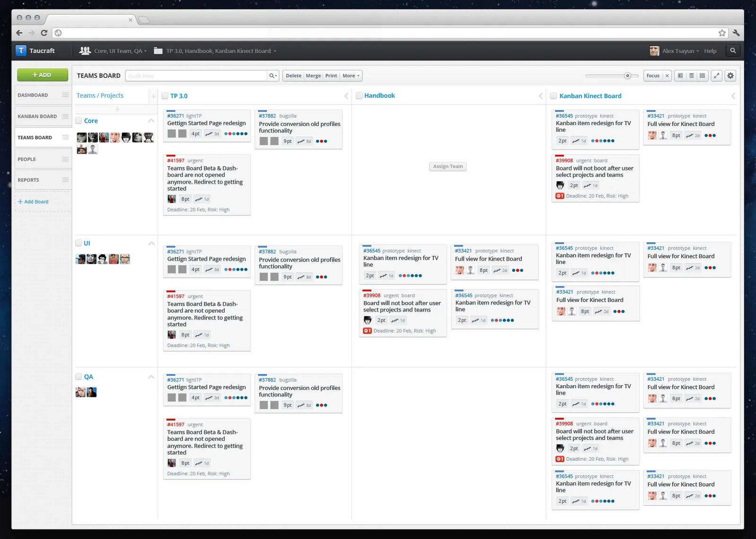Adjust the card size zoom slider
This screenshot has height=539, width=756.
coord(627,76)
